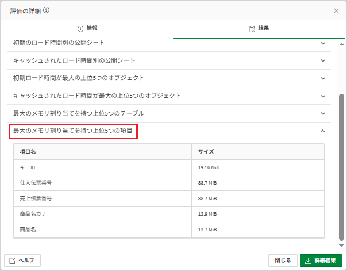
Task: Click the 閉じる button
Action: (x=283, y=261)
